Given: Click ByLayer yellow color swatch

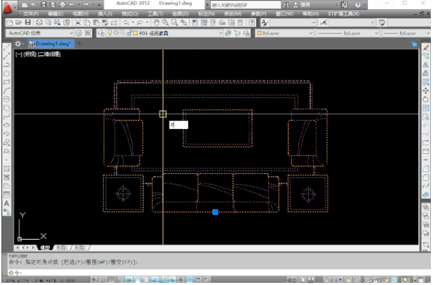Looking at the screenshot, I should (259, 33).
